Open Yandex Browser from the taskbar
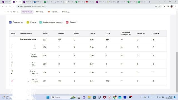The width and height of the screenshot is (178, 100). pos(110,97)
